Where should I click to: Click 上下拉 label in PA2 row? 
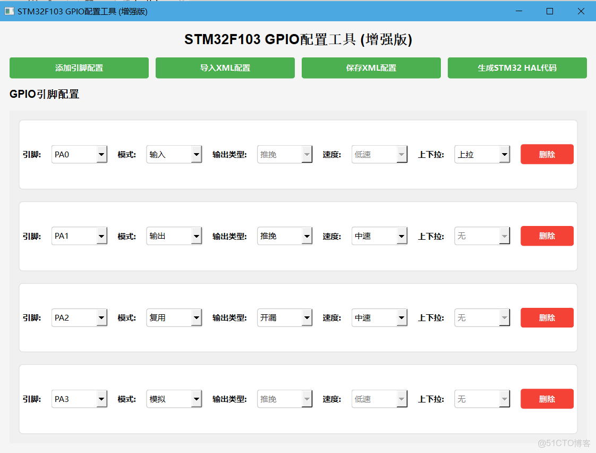(x=431, y=317)
